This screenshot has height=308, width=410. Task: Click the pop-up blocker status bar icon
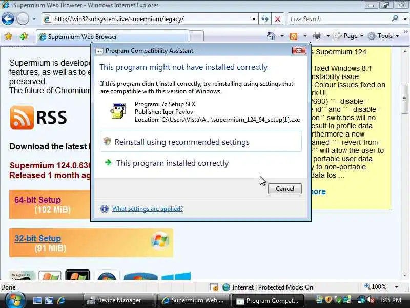click(x=214, y=287)
